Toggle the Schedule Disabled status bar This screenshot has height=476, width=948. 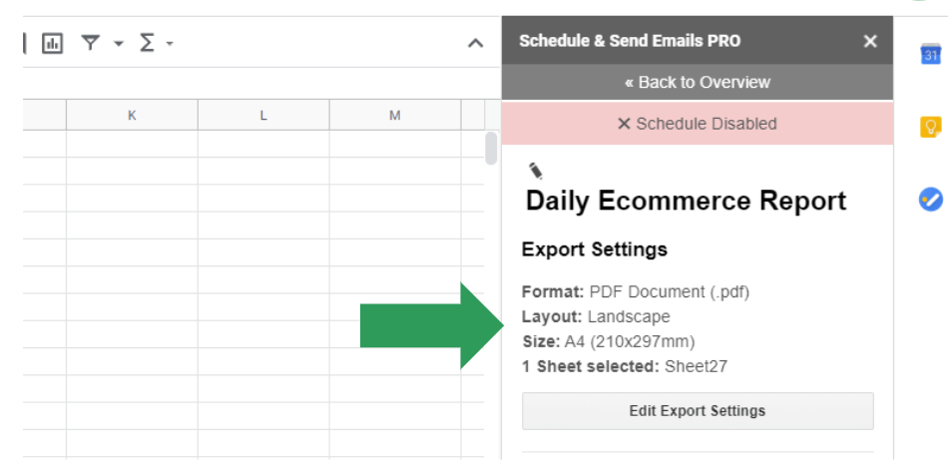697,124
